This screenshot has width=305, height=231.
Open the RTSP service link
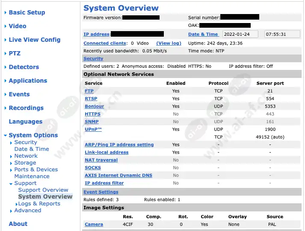click(x=91, y=98)
